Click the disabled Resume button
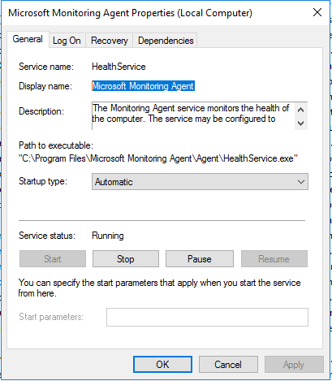 point(274,259)
